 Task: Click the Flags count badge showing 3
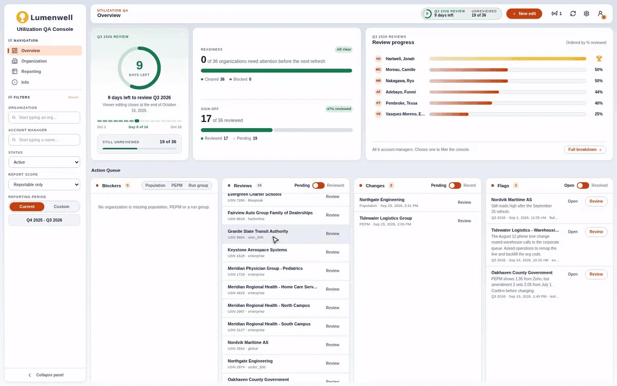[516, 185]
